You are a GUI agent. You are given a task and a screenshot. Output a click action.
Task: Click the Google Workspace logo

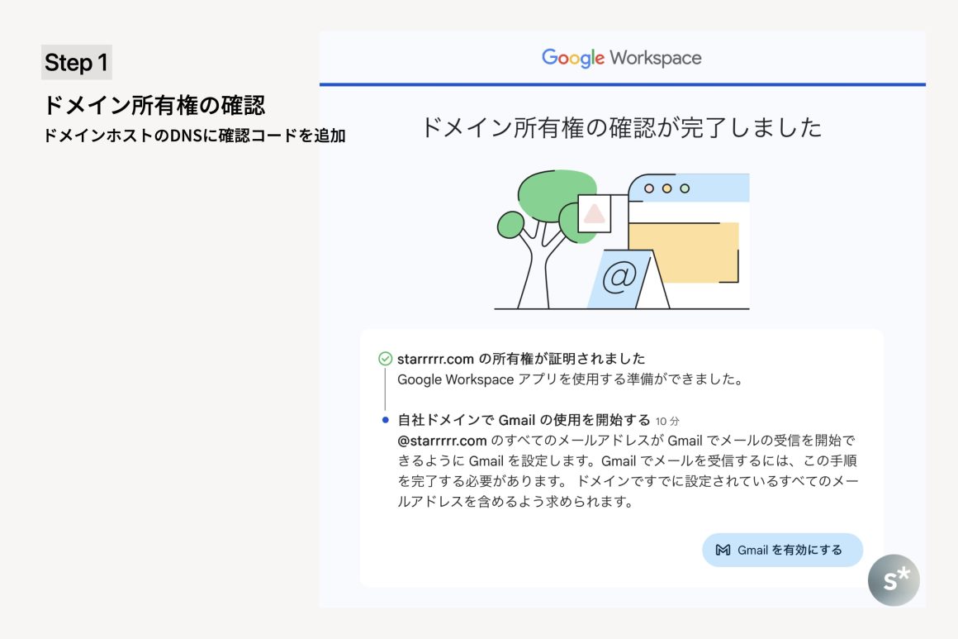(621, 58)
